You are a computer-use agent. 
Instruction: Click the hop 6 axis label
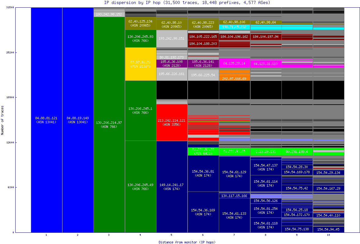(203, 235)
